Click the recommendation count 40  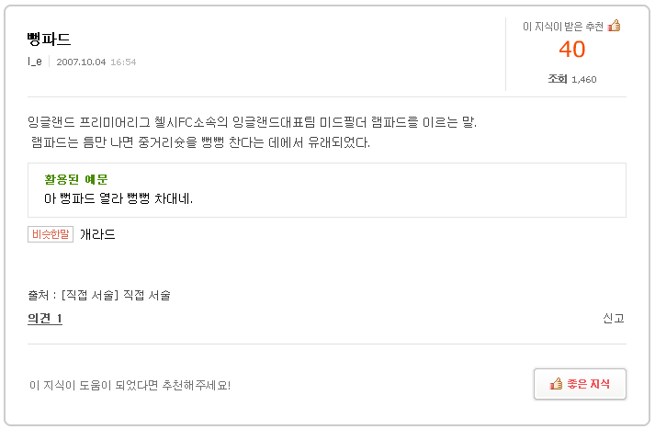pyautogui.click(x=571, y=50)
